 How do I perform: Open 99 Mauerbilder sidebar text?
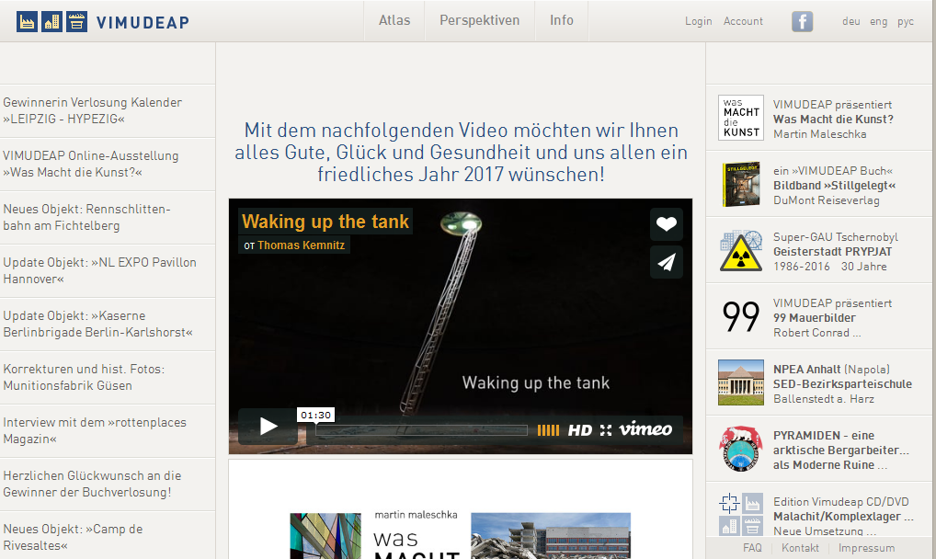tap(815, 318)
